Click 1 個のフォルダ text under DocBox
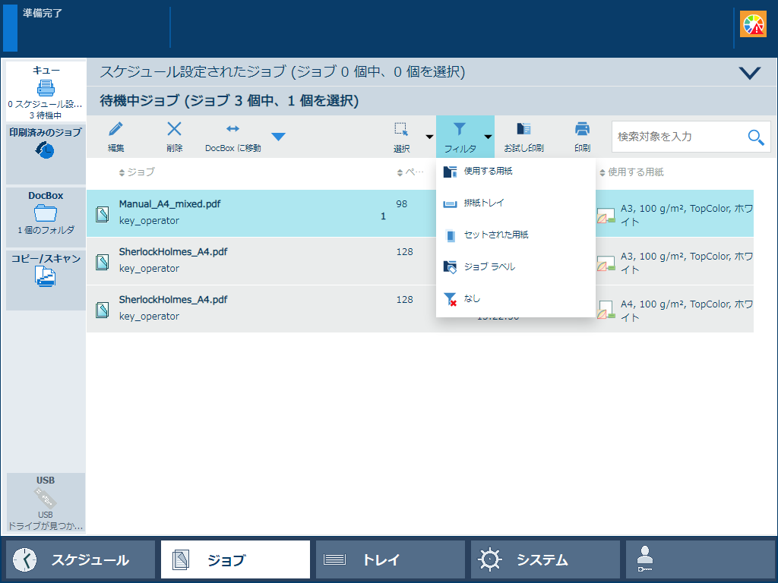 coord(46,230)
